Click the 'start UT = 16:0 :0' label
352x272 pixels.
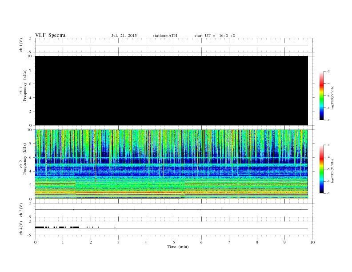pyautogui.click(x=215, y=36)
